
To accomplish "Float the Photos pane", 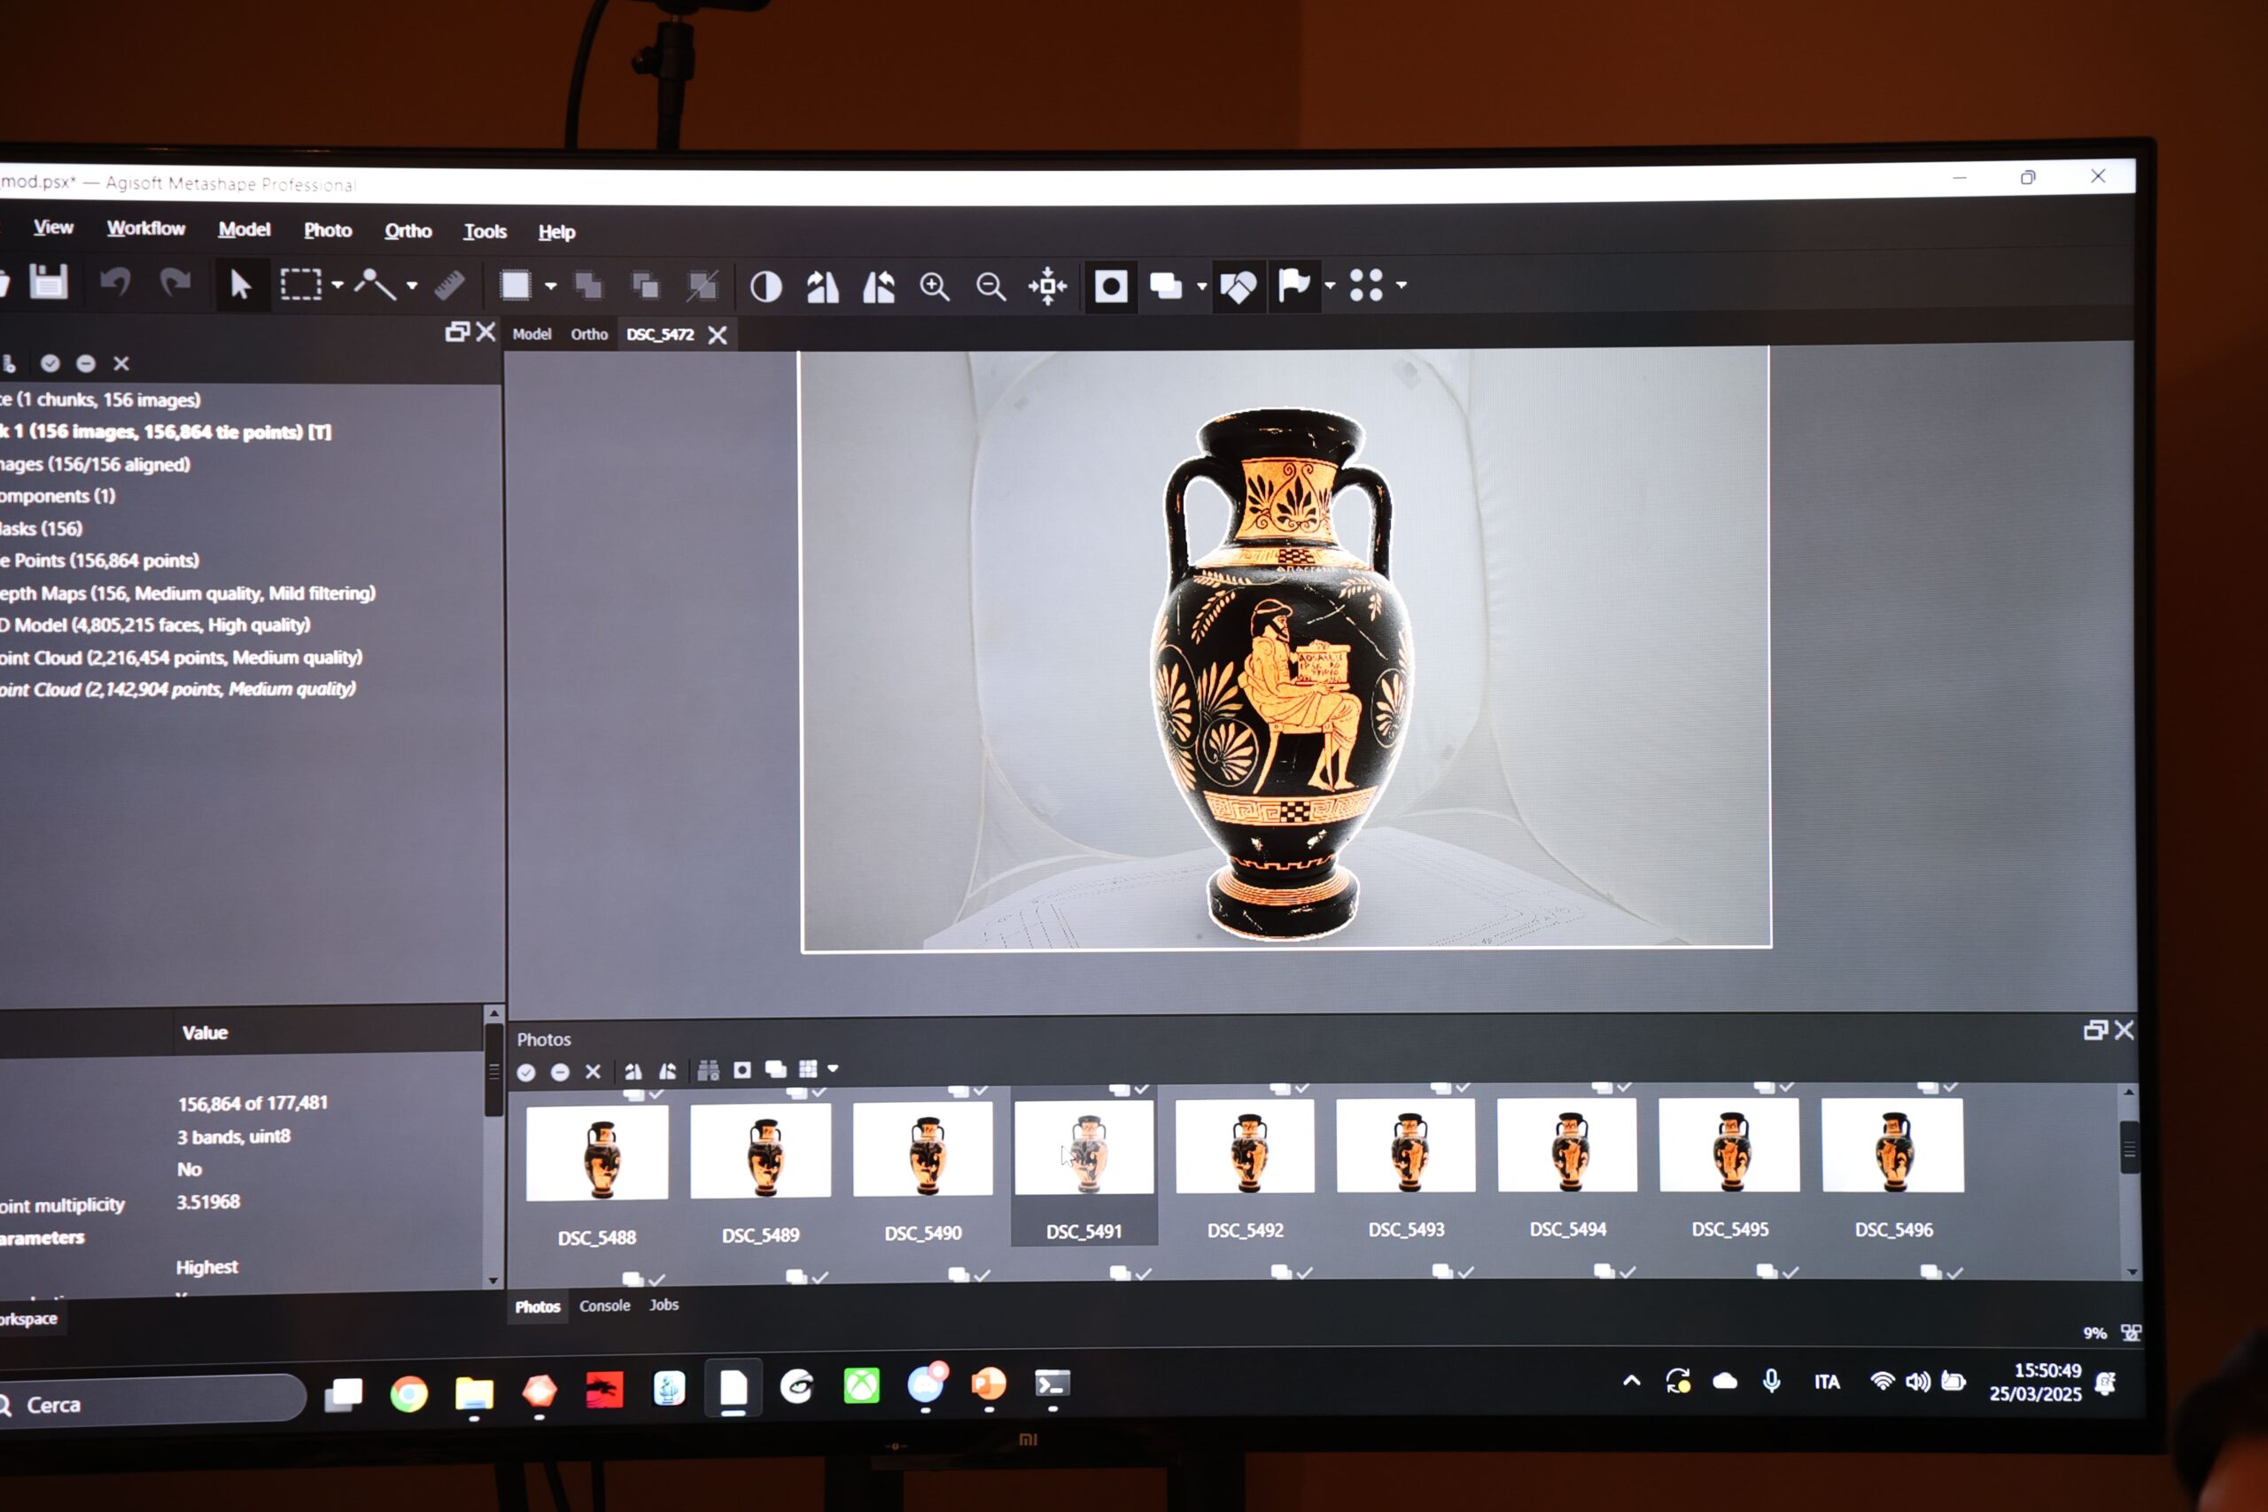I will [2094, 1031].
